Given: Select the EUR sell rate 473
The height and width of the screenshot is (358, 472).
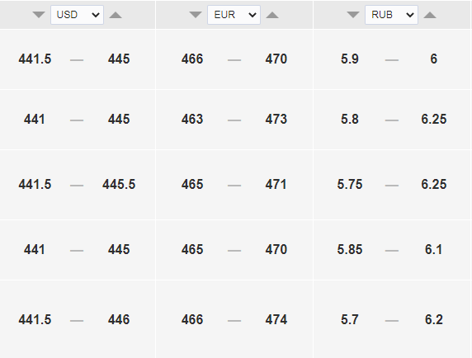Looking at the screenshot, I should point(276,119).
